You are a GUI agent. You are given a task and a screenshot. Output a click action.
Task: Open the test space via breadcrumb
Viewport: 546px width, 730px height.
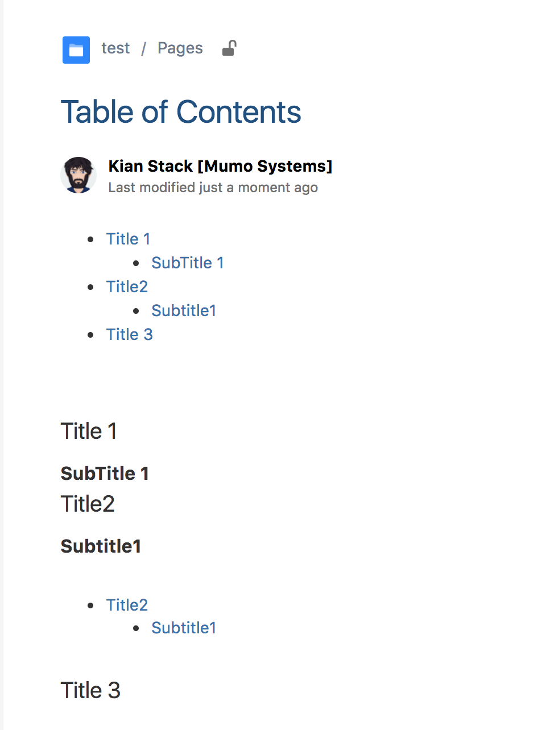[115, 48]
